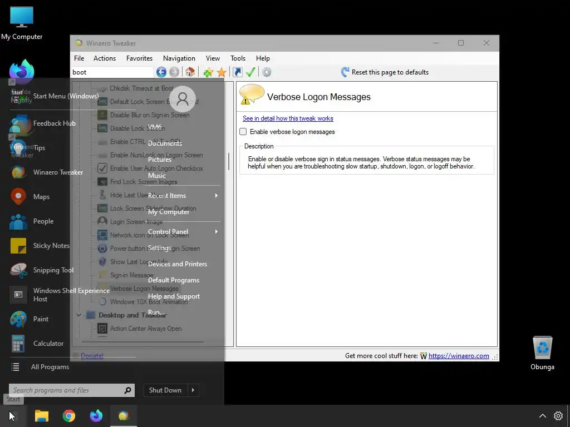Open the Help menu
The image size is (570, 427).
pyautogui.click(x=263, y=58)
